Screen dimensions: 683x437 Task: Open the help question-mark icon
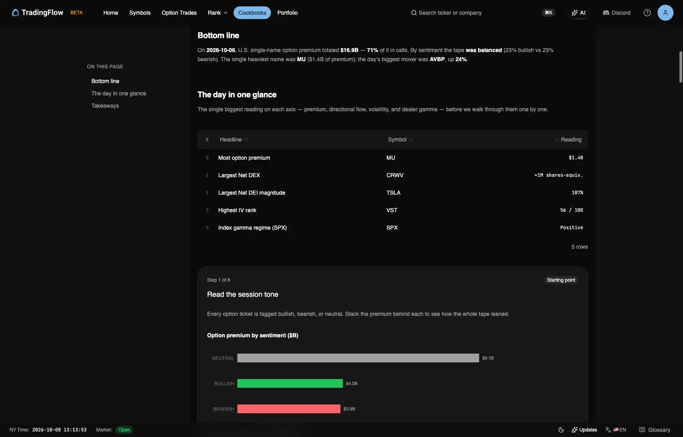647,13
